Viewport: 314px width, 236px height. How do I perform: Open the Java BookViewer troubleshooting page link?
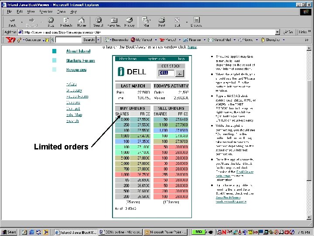(x=231, y=199)
